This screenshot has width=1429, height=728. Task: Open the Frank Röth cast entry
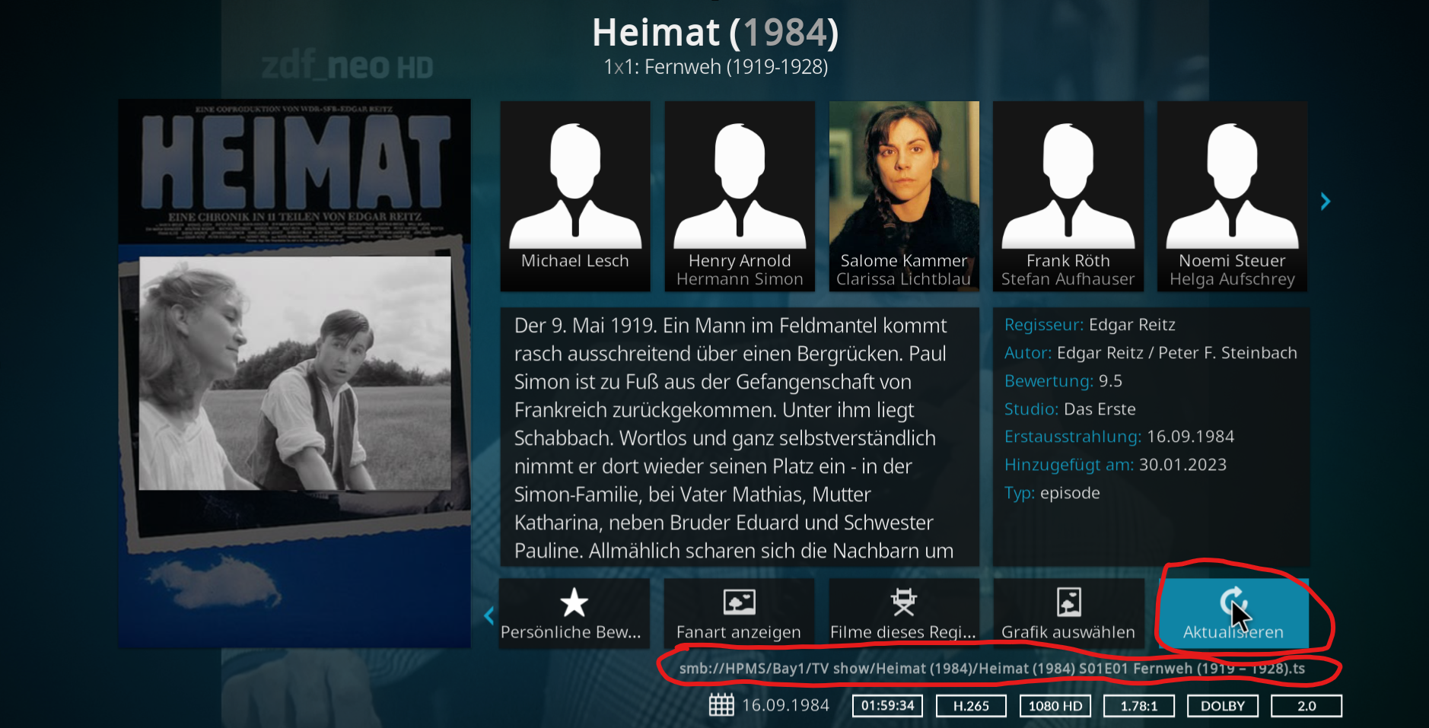point(1068,196)
